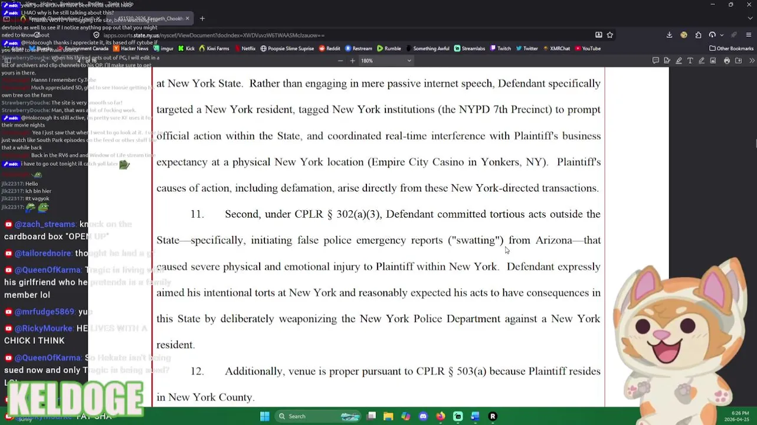The width and height of the screenshot is (757, 425).
Task: Open the 180% zoom level dropdown
Action: (x=386, y=61)
